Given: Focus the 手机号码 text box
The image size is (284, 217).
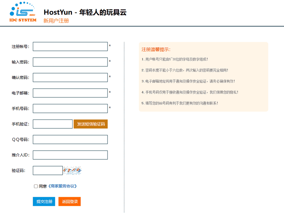Looking at the screenshot, I should pos(70,108).
